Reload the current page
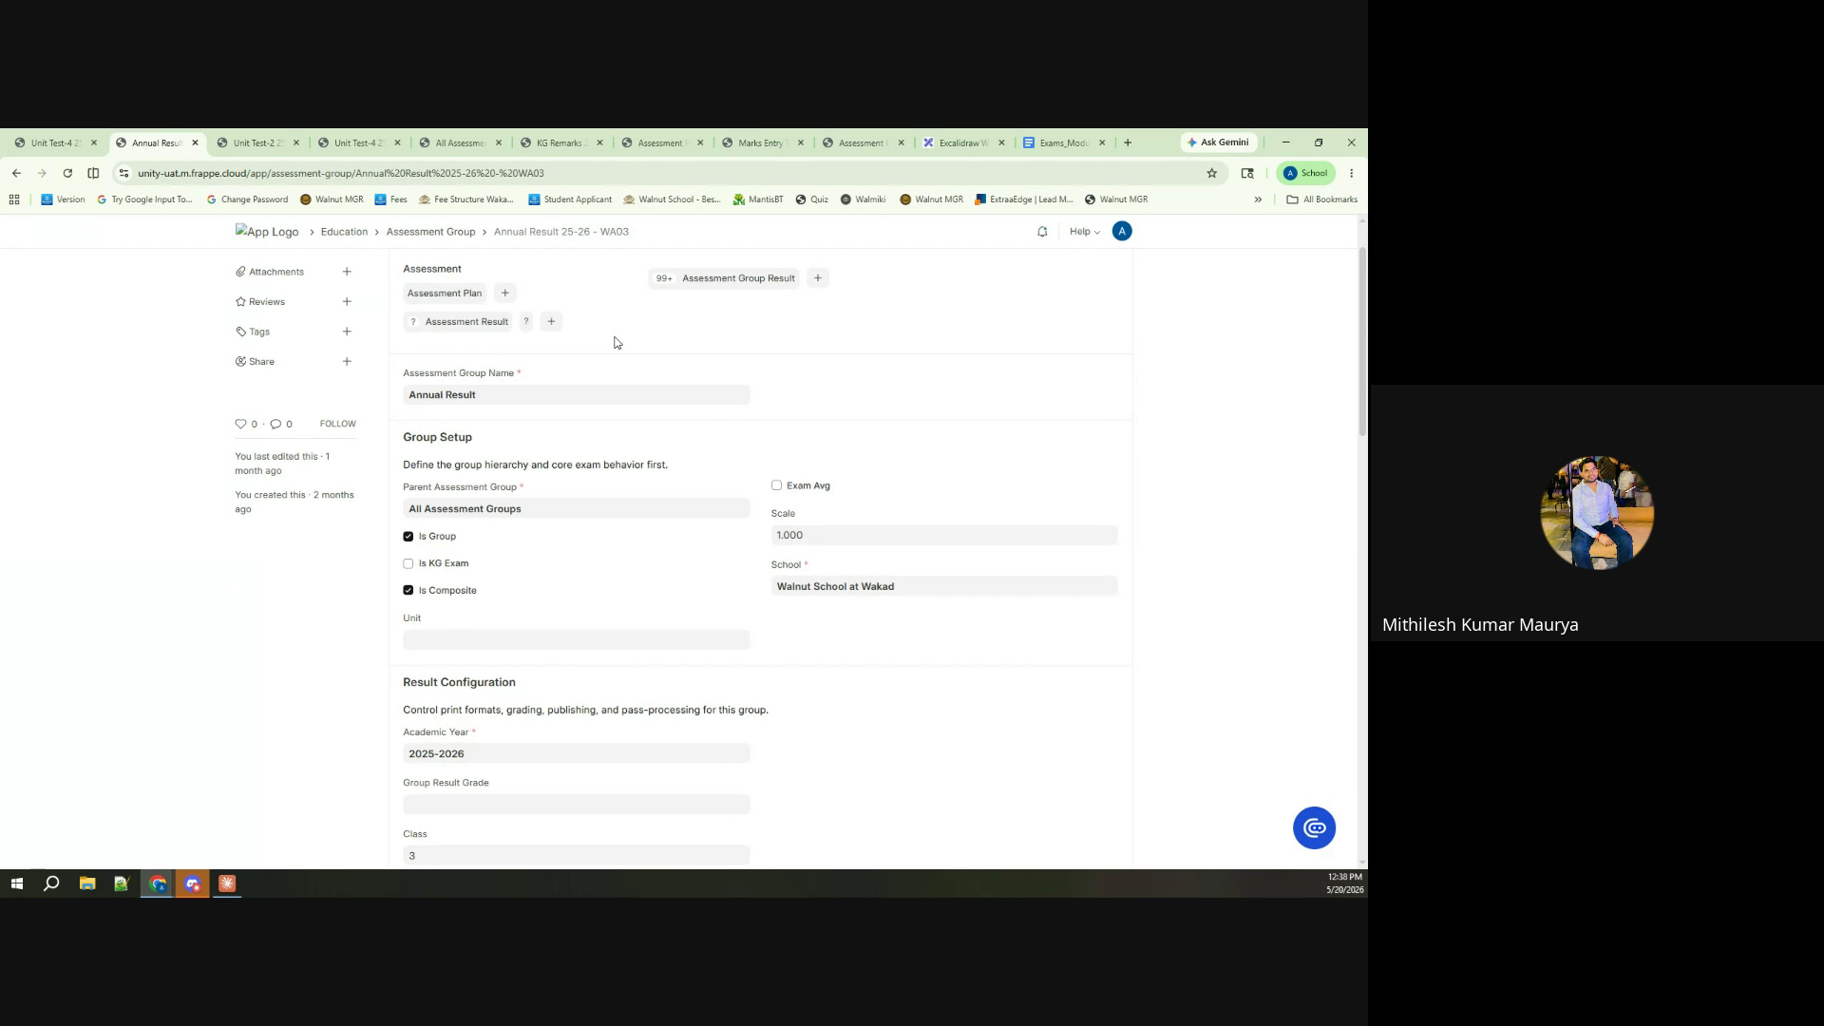Viewport: 1824px width, 1026px height. tap(67, 173)
